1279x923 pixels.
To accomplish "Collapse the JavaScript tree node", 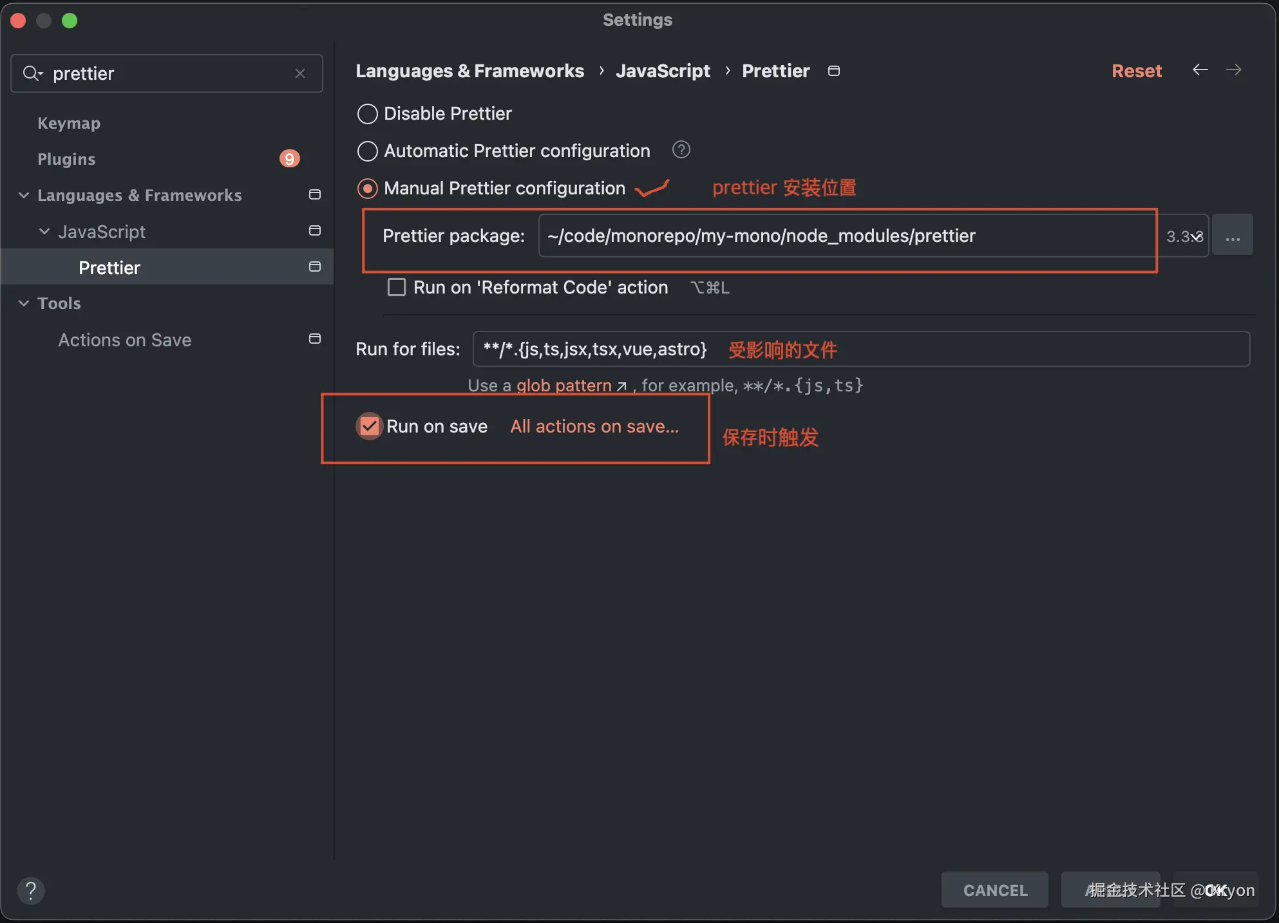I will (44, 231).
